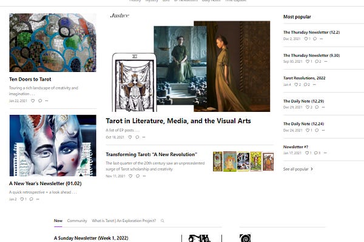This screenshot has width=364, height=242.
Task: Open more options for A New Year's Newsletter
Action: pyautogui.click(x=38, y=199)
